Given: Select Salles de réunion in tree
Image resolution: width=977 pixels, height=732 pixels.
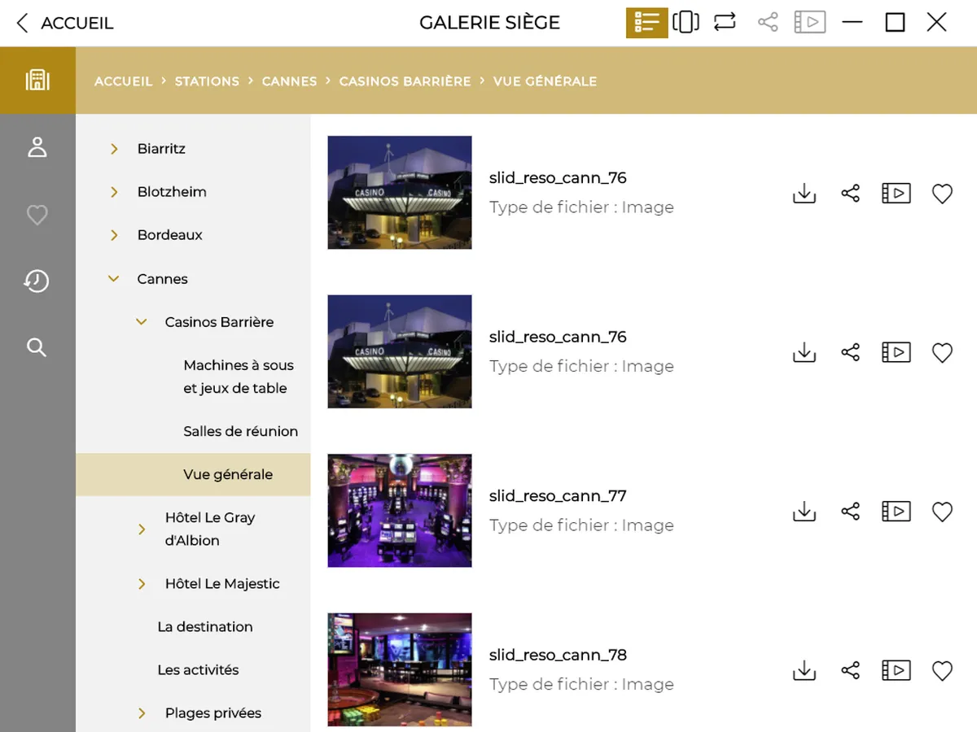Looking at the screenshot, I should click(x=240, y=431).
